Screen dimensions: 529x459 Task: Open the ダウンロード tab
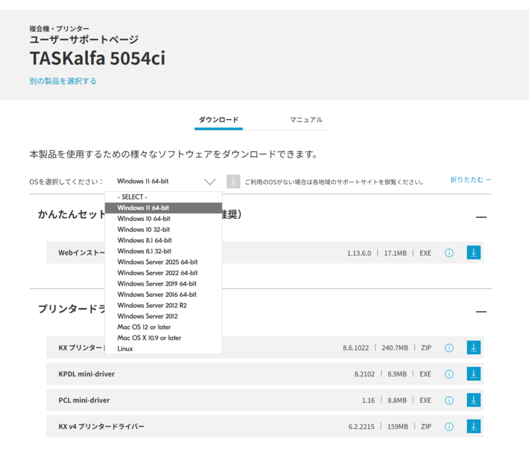[x=218, y=120]
